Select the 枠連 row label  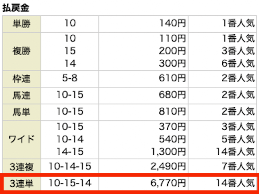[x=21, y=79]
